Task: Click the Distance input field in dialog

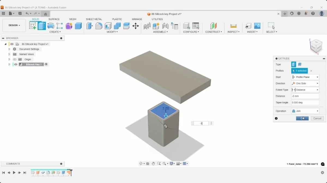Action: click(x=305, y=96)
